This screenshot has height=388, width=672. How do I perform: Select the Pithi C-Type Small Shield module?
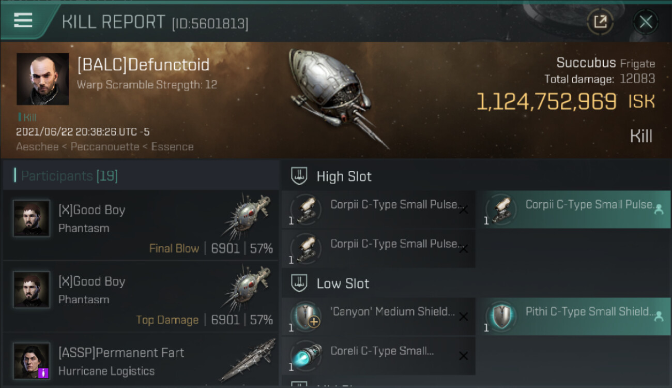pyautogui.click(x=574, y=317)
